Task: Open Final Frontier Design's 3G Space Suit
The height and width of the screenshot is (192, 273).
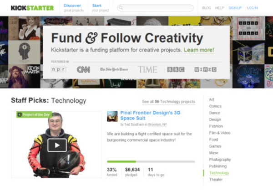Action: pyautogui.click(x=150, y=115)
